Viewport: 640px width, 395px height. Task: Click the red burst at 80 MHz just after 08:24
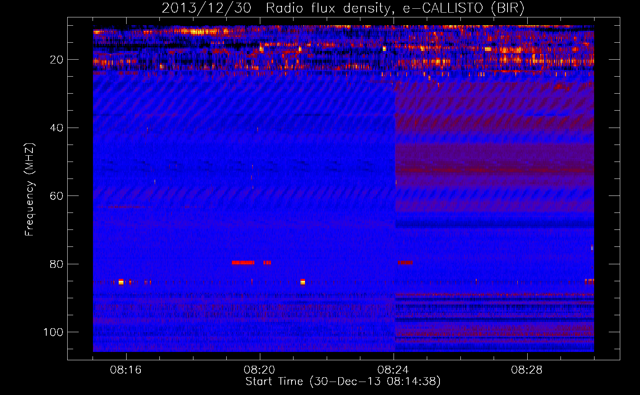[405, 262]
